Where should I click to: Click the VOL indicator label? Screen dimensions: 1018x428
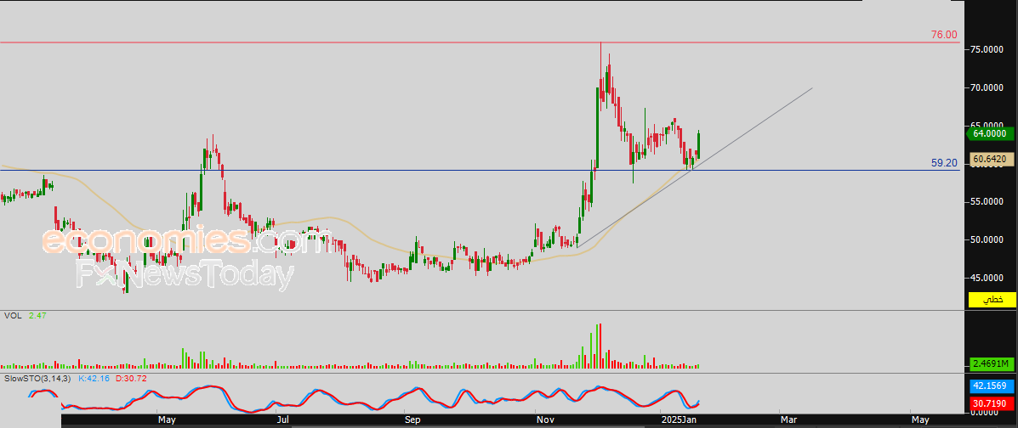11,315
